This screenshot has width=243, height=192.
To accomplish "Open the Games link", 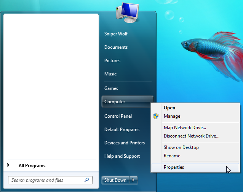I will coord(111,88).
